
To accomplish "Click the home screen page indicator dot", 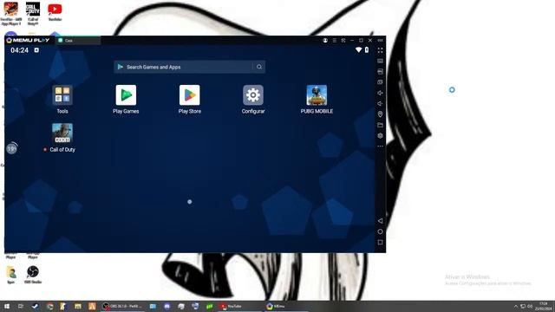I will pos(190,202).
